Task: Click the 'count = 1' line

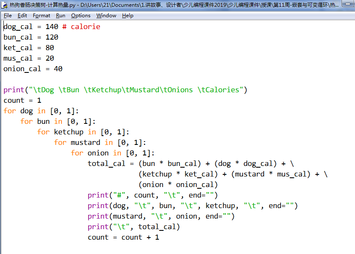Action: [x=22, y=100]
